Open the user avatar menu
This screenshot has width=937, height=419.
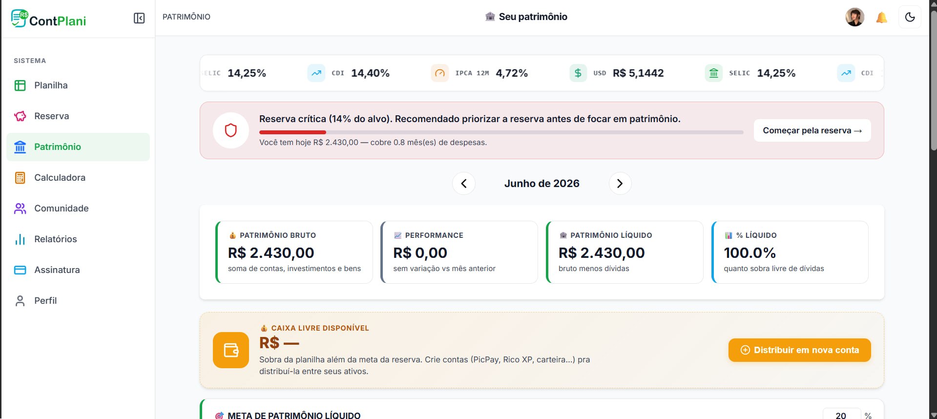pos(855,17)
